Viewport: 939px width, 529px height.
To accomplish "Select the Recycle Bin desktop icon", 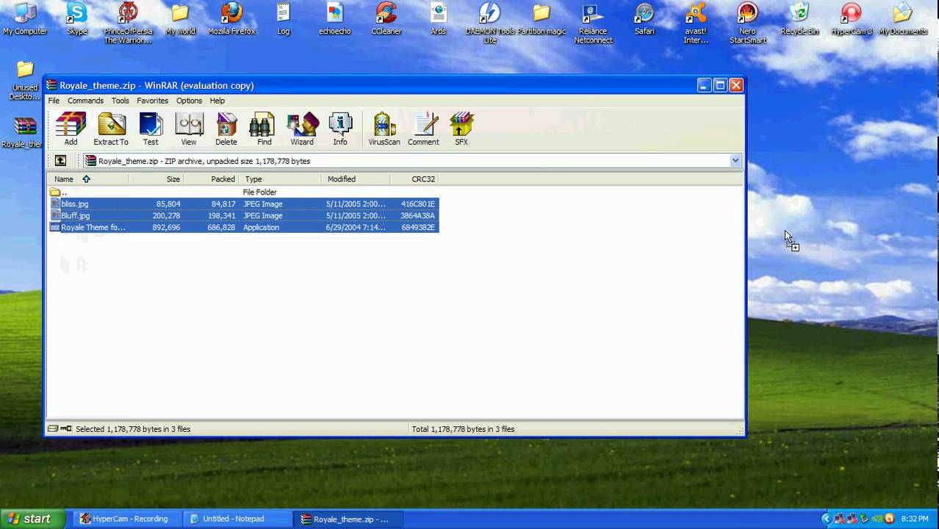I will pyautogui.click(x=799, y=19).
